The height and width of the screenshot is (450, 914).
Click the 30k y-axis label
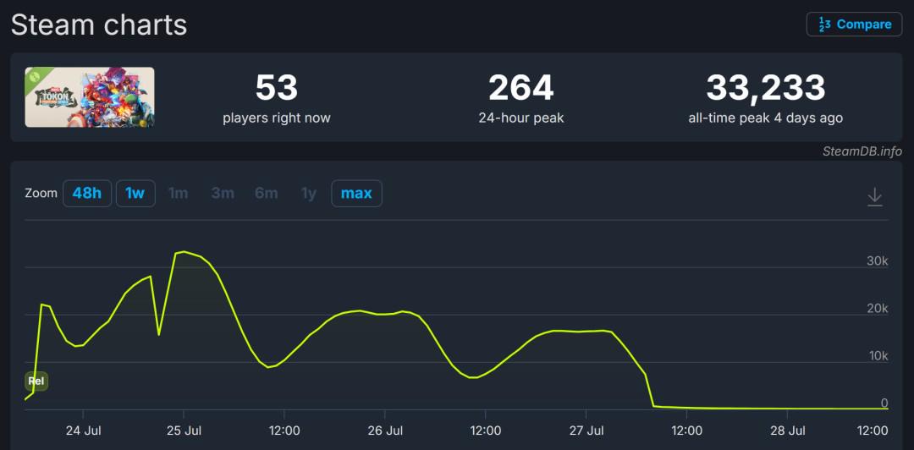(878, 261)
